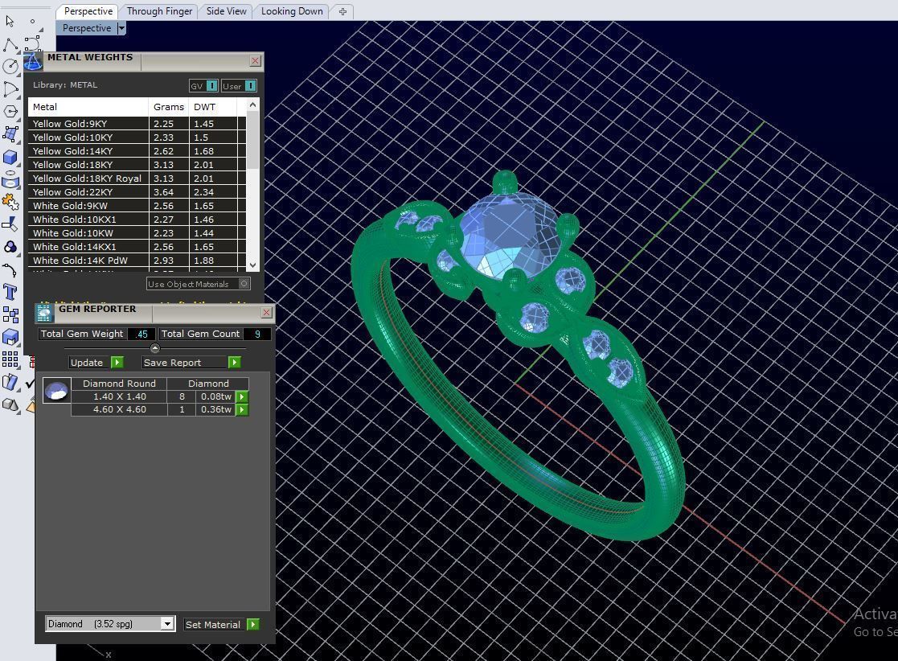Click the Metal Weights panel icon

click(33, 61)
